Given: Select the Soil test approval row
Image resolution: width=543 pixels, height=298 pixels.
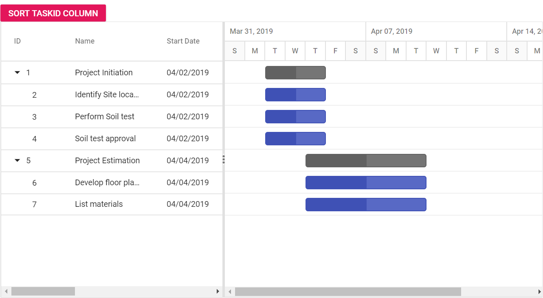Looking at the screenshot, I should [x=112, y=139].
